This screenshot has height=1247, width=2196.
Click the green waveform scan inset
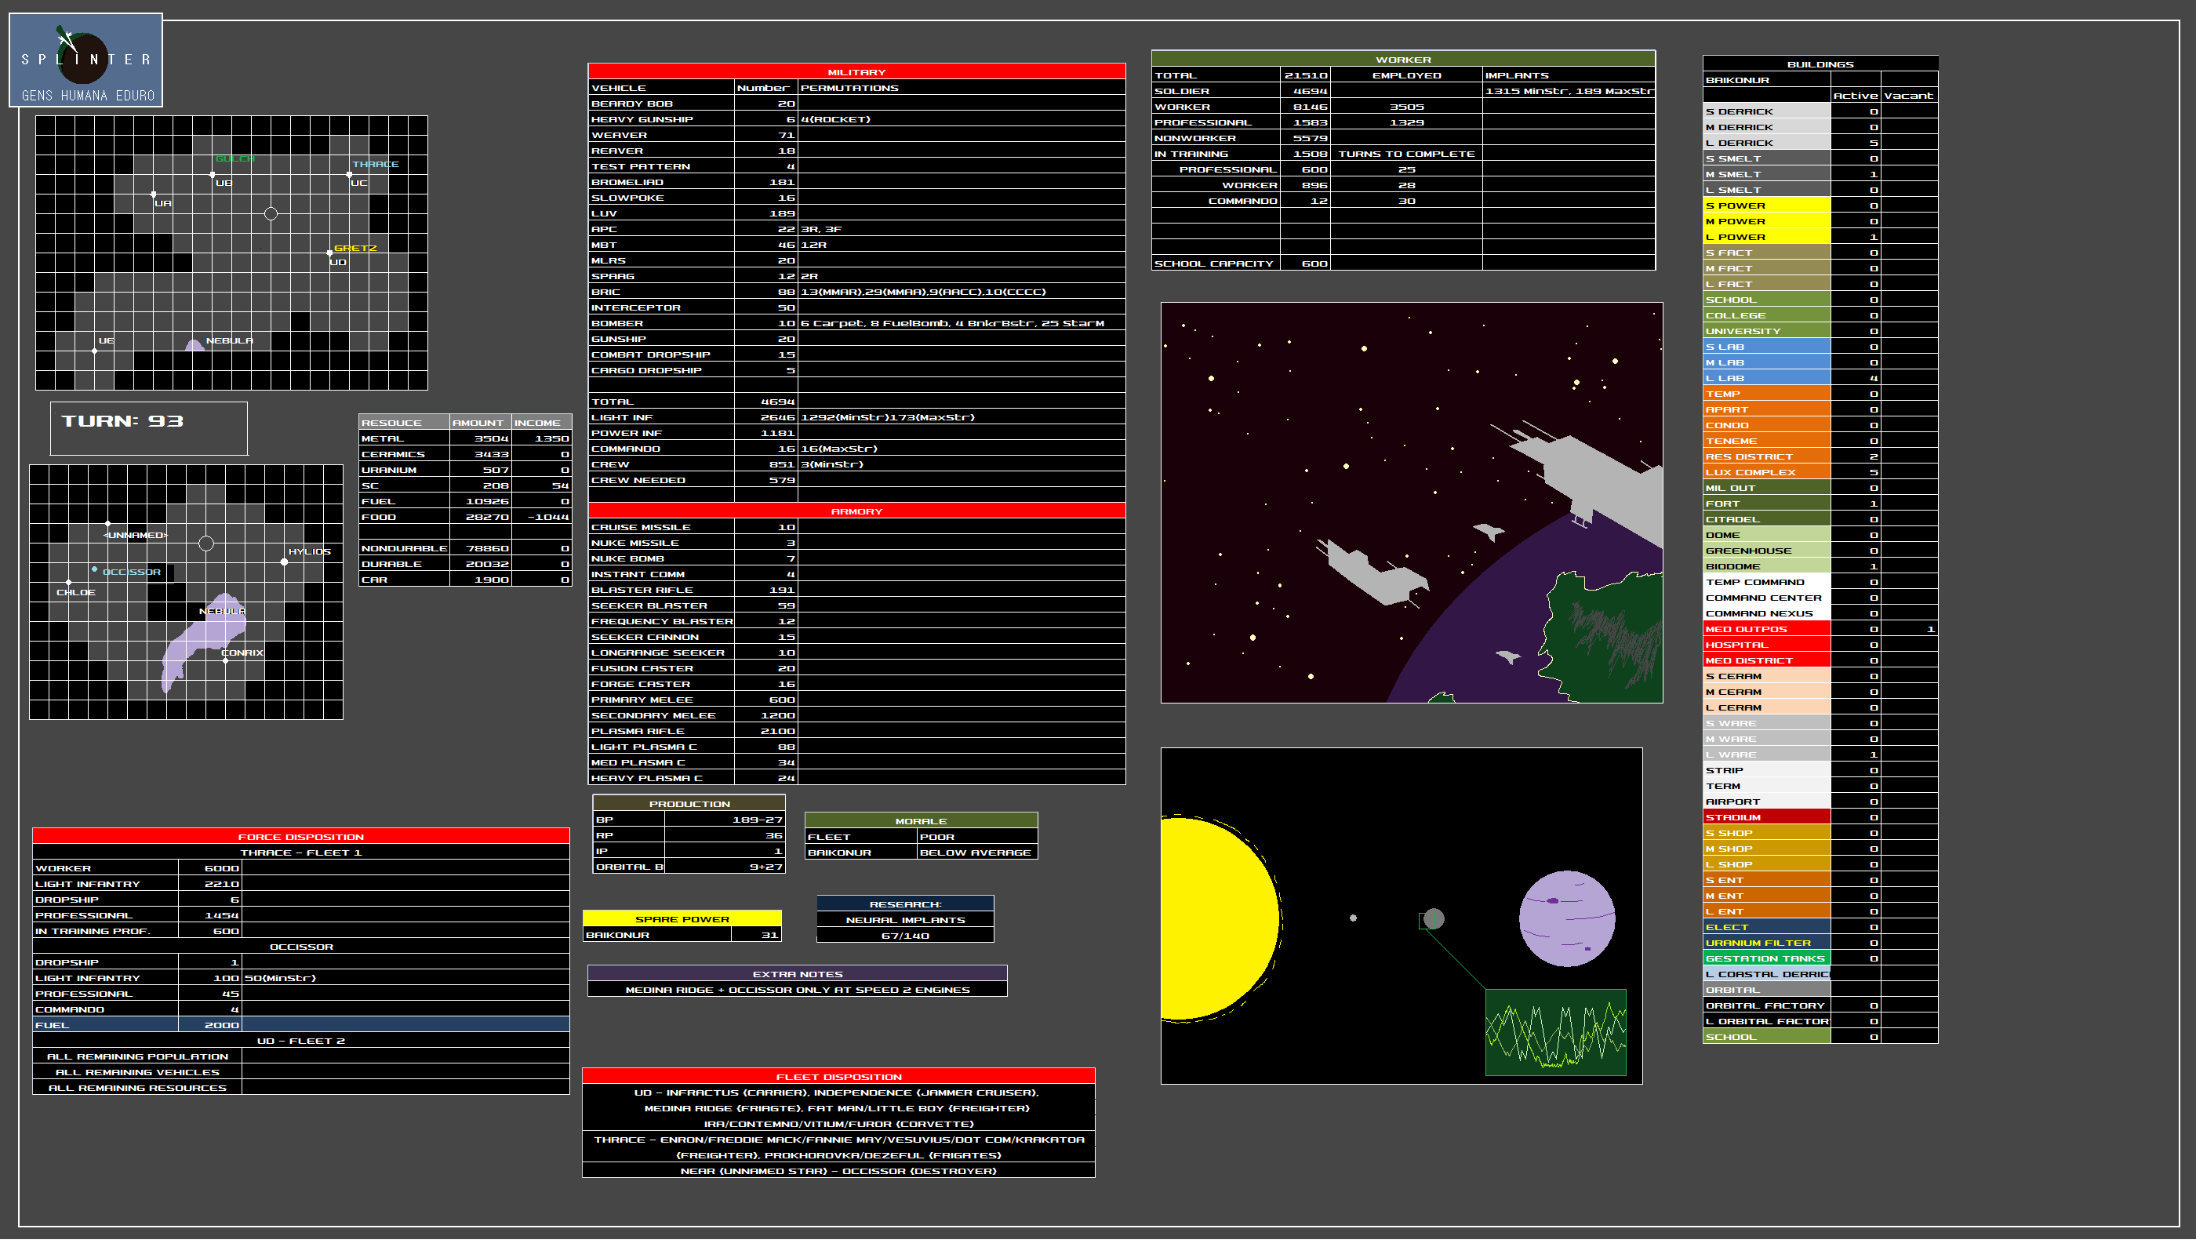[1555, 1033]
